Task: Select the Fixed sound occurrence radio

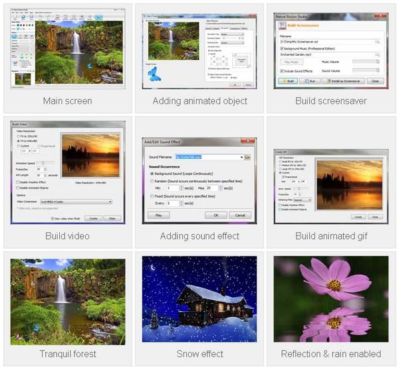Action: [x=152, y=196]
